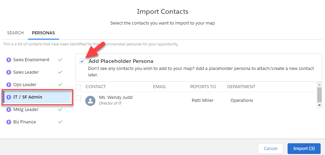Viewport: 325px width, 155px height.
Task: Click the Biz Finance persona icon
Action: pos(8,122)
